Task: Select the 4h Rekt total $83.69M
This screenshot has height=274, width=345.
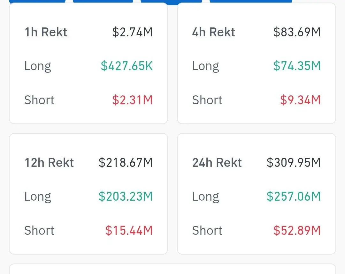Action: click(x=297, y=32)
